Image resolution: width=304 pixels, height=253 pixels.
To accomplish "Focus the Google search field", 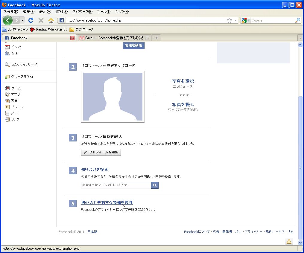I will click(272, 20).
